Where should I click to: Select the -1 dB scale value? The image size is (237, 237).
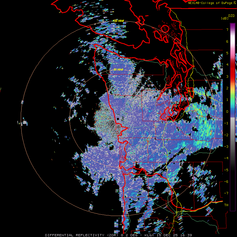click(x=226, y=123)
